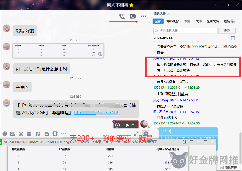
Task: Click the "夸克的" message bubble
Action: click(22, 87)
